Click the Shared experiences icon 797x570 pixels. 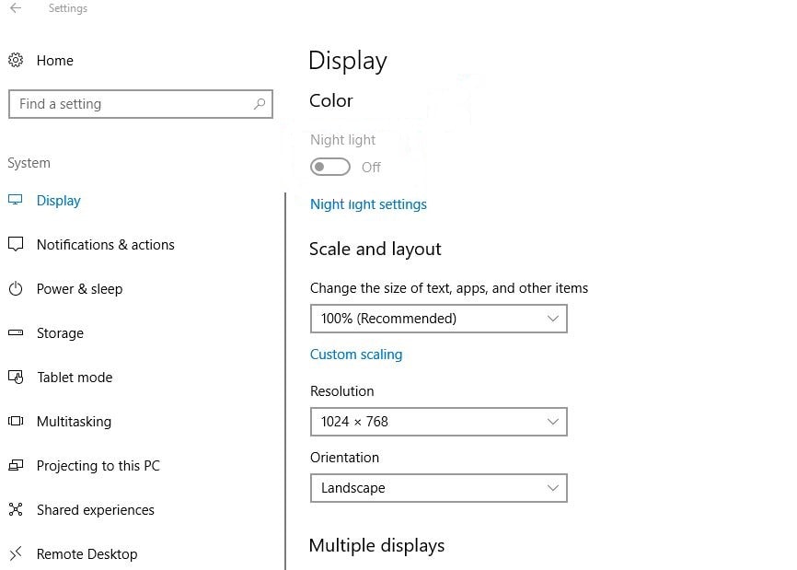(16, 509)
